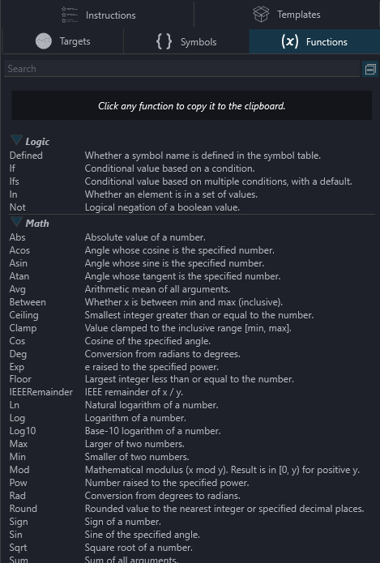Click the Templates boxes icon
Screen dimensions: 380x563
click(x=261, y=14)
